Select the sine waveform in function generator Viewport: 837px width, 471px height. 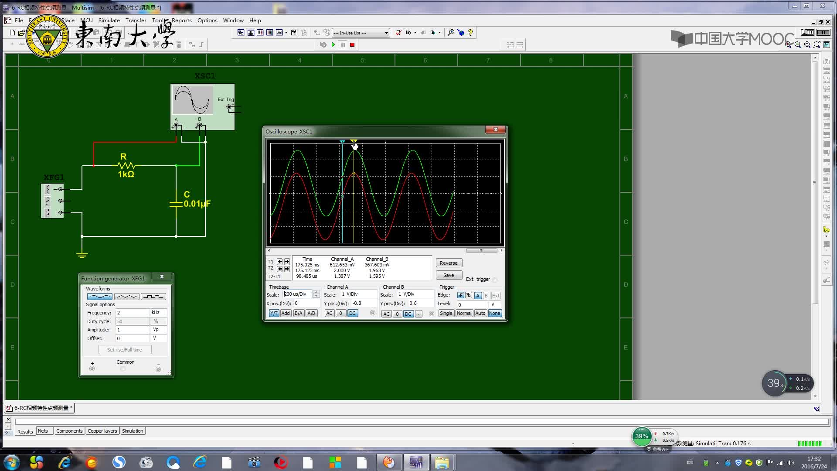[100, 297]
